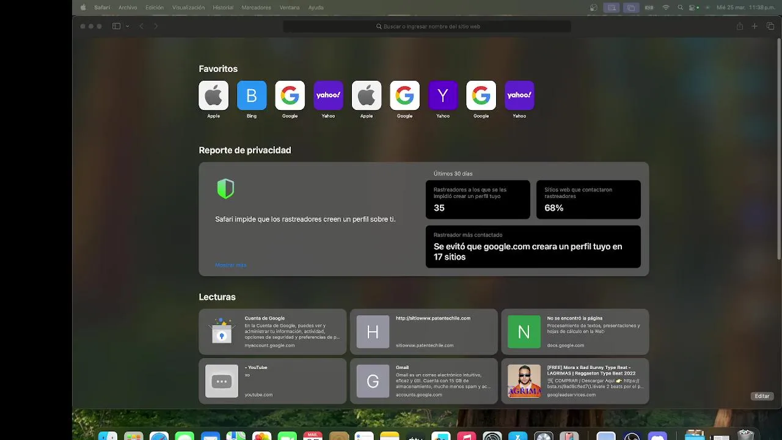Image resolution: width=782 pixels, height=440 pixels.
Task: Click the Editar button
Action: [x=762, y=396]
